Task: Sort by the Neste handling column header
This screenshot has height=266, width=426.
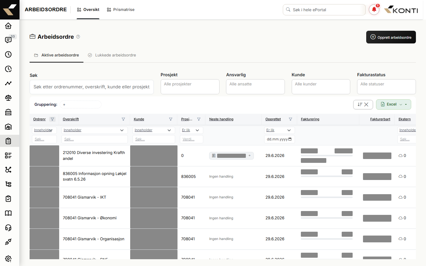Action: (221, 119)
